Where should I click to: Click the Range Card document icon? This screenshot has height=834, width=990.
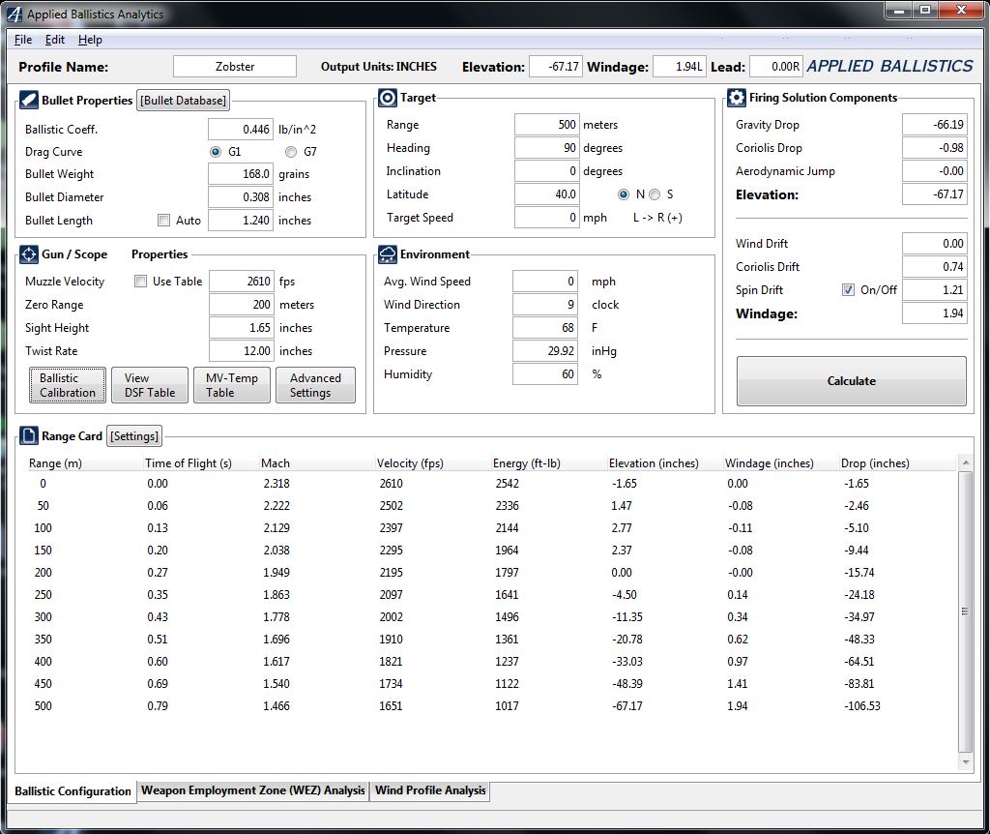[x=28, y=435]
